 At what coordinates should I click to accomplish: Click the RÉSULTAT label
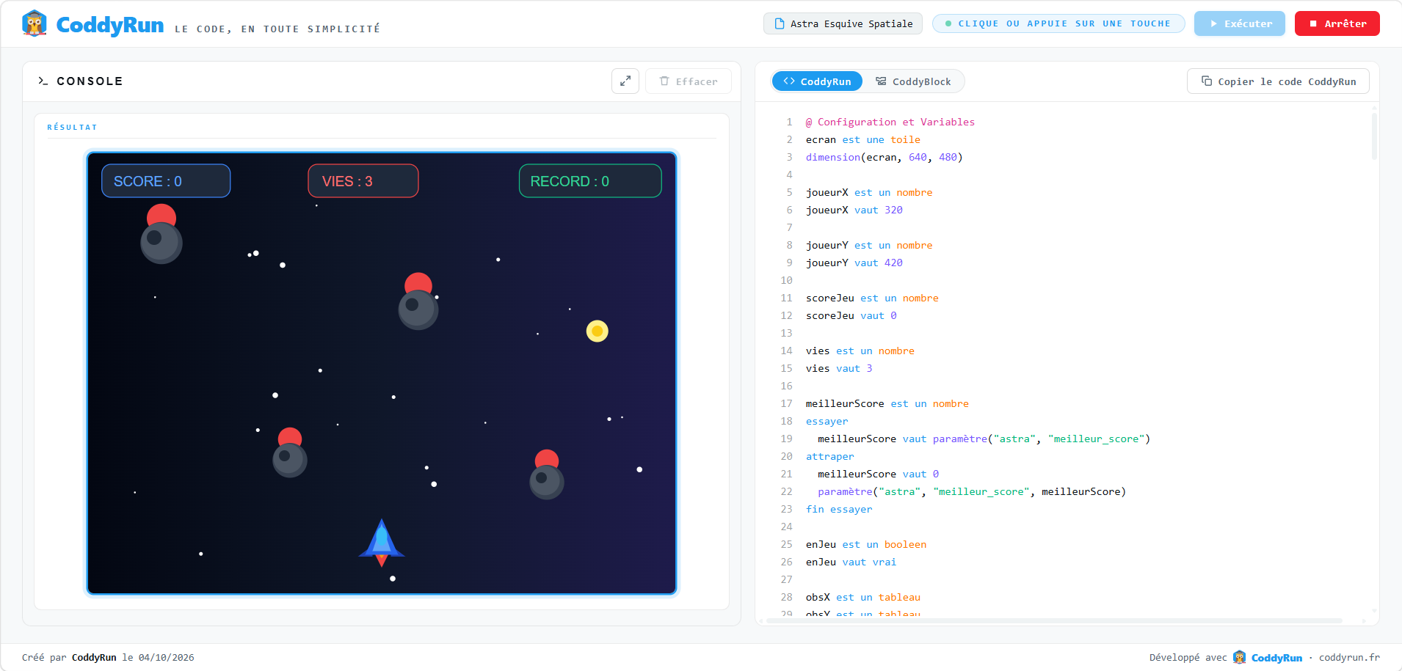coord(72,128)
